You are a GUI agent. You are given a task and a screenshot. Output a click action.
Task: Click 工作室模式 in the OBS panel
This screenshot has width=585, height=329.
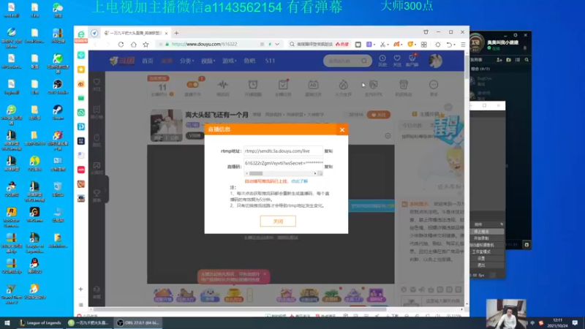pyautogui.click(x=481, y=252)
